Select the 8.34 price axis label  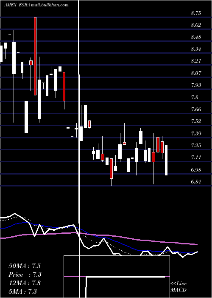tap(196, 49)
